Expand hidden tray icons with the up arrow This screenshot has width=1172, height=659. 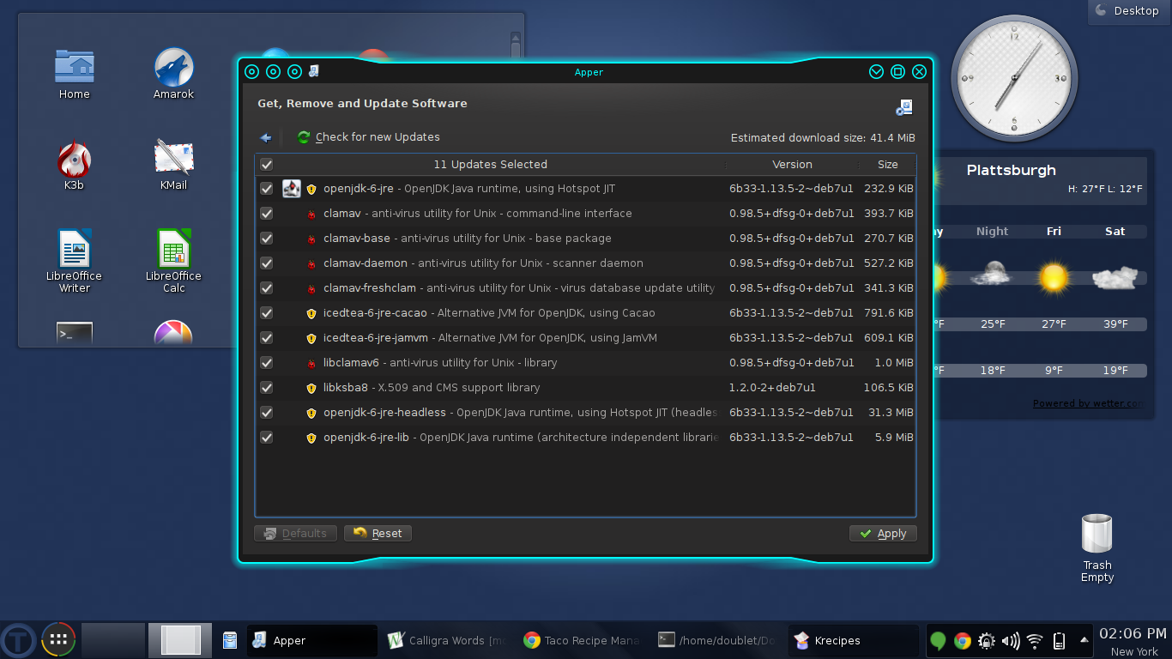coord(1084,640)
